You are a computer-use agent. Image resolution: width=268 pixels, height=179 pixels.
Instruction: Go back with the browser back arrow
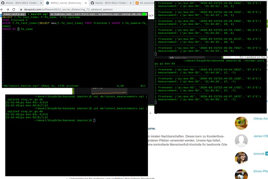click(x=2, y=10)
